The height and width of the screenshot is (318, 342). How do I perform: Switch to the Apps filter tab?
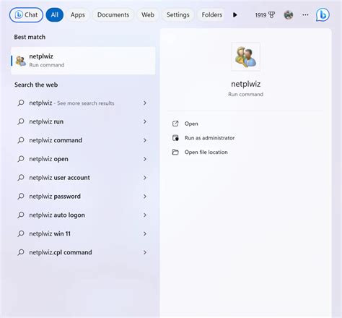[x=78, y=15]
